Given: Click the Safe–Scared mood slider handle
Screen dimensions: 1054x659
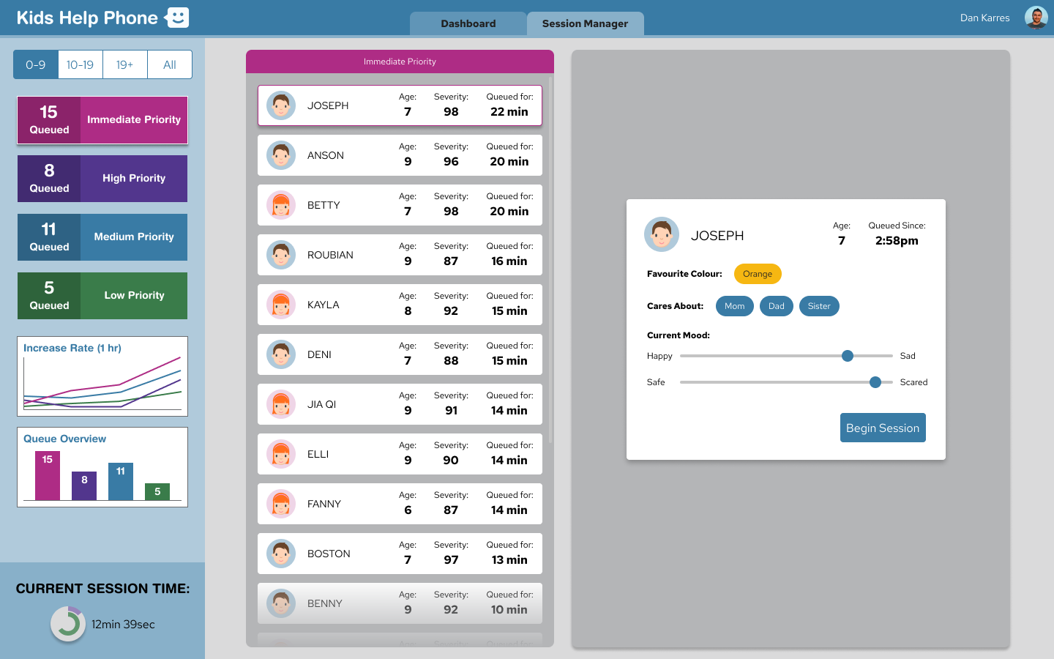Looking at the screenshot, I should (x=875, y=382).
